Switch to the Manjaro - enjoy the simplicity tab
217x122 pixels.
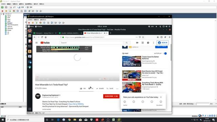(x=45, y=33)
